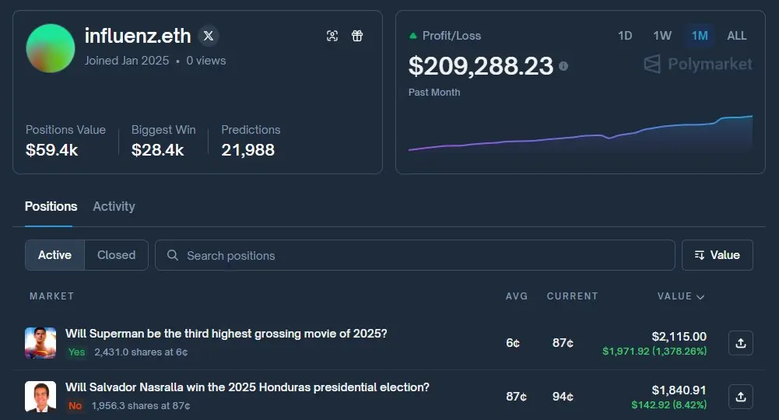This screenshot has width=779, height=420.
Task: Select the 1D profit range
Action: point(625,36)
